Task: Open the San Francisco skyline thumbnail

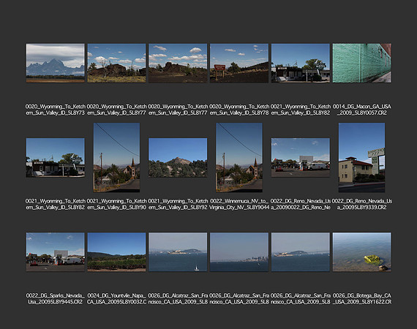Action: [239, 252]
